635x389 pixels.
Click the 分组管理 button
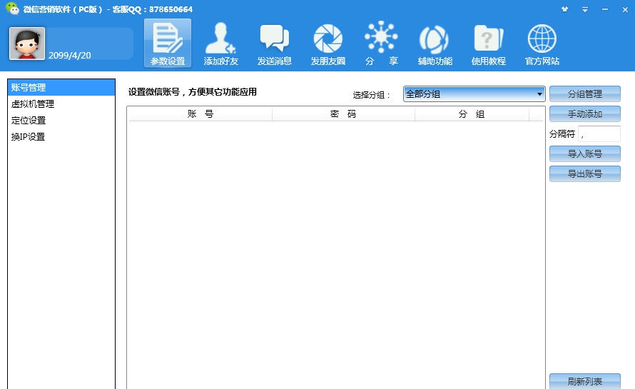coord(585,94)
